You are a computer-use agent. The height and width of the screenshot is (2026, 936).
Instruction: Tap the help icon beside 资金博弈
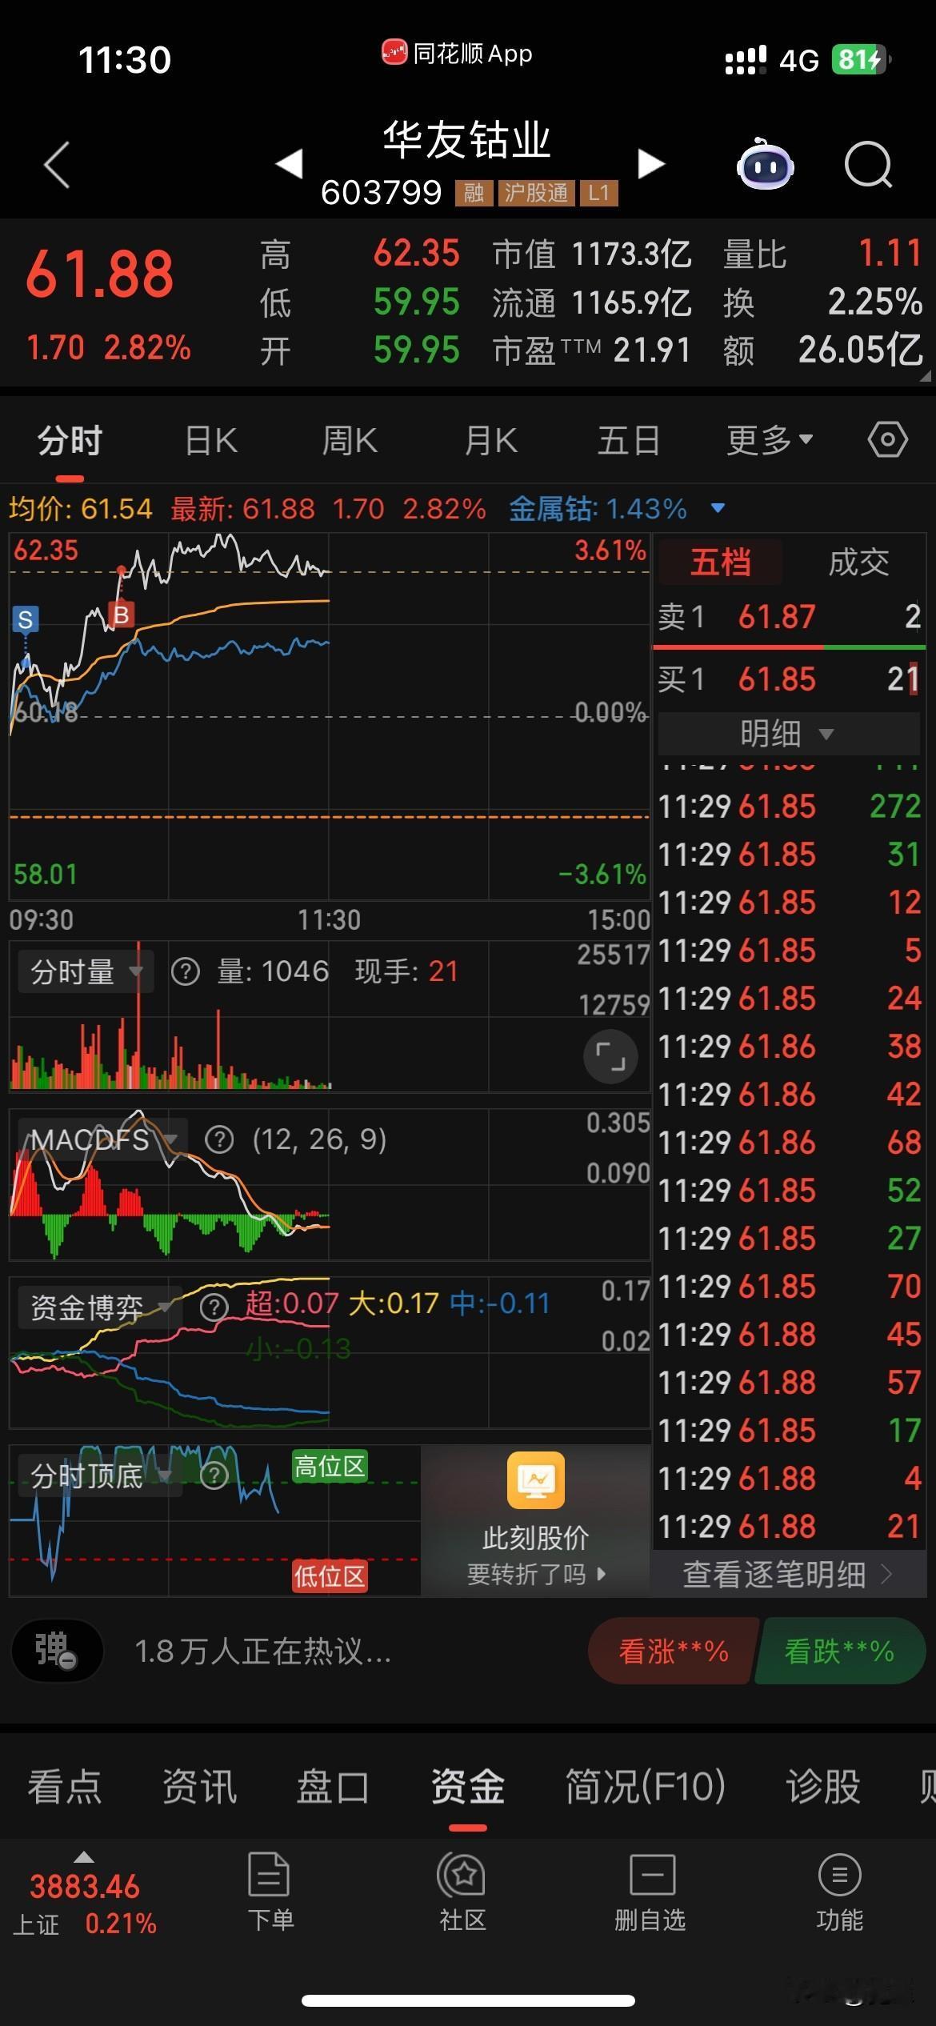[x=213, y=1307]
